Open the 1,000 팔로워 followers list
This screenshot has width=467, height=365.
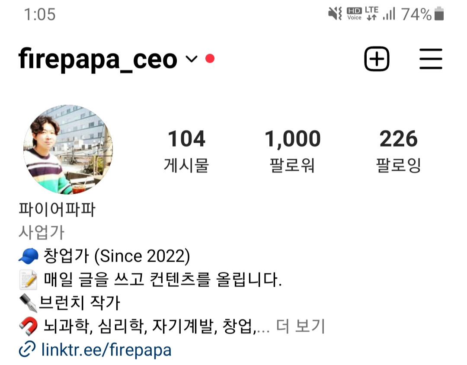(292, 151)
